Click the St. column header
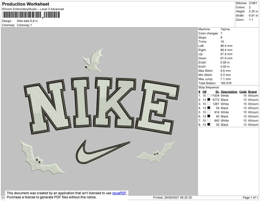This screenshot has height=201, width=260. [218, 92]
